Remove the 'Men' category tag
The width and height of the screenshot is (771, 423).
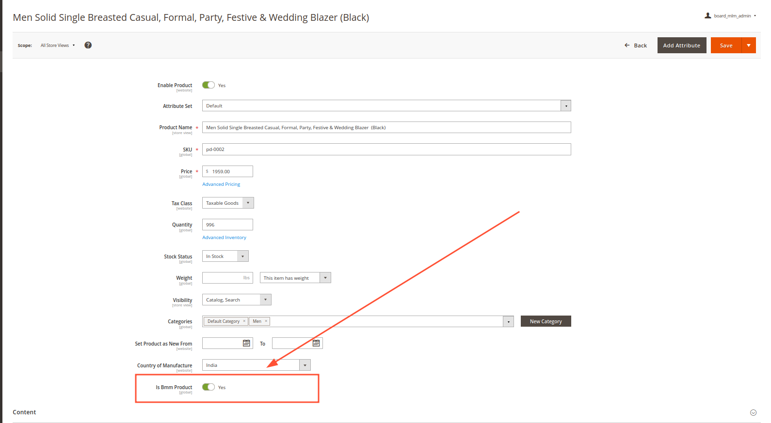[266, 321]
